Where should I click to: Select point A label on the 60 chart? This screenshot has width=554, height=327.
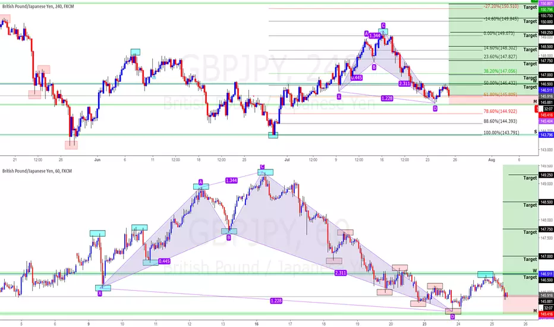(x=201, y=182)
